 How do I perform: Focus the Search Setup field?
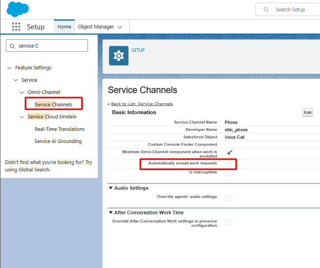288,10
